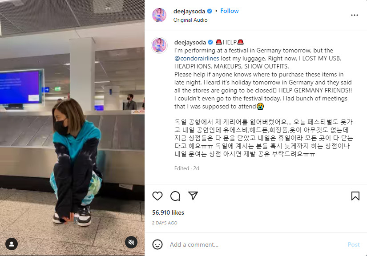The width and height of the screenshot is (367, 256).
Task: Open the emoji picker smiley icon
Action: pos(157,244)
